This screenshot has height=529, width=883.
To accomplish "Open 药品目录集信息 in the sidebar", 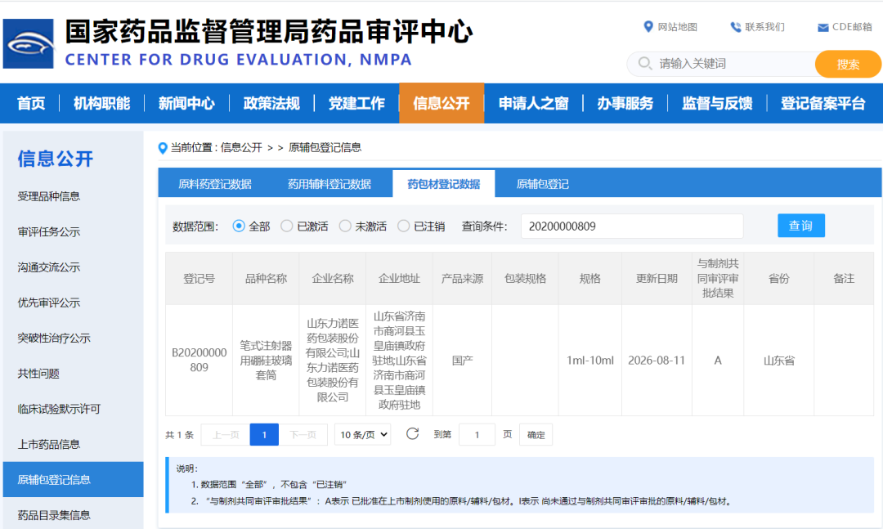I will click(54, 515).
